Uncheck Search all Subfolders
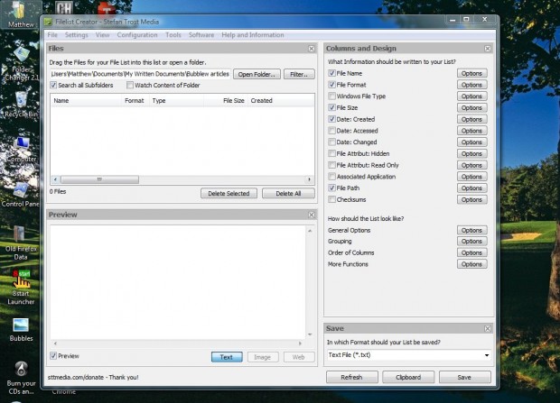This screenshot has width=560, height=403. coord(52,86)
